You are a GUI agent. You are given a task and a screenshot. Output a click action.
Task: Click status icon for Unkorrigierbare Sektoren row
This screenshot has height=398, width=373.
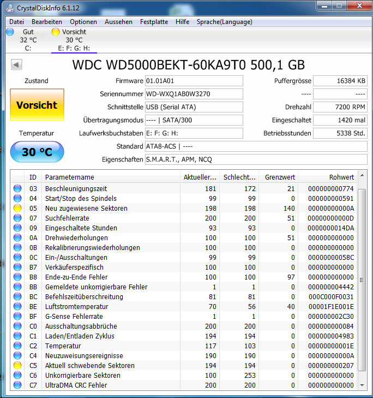pyautogui.click(x=17, y=375)
